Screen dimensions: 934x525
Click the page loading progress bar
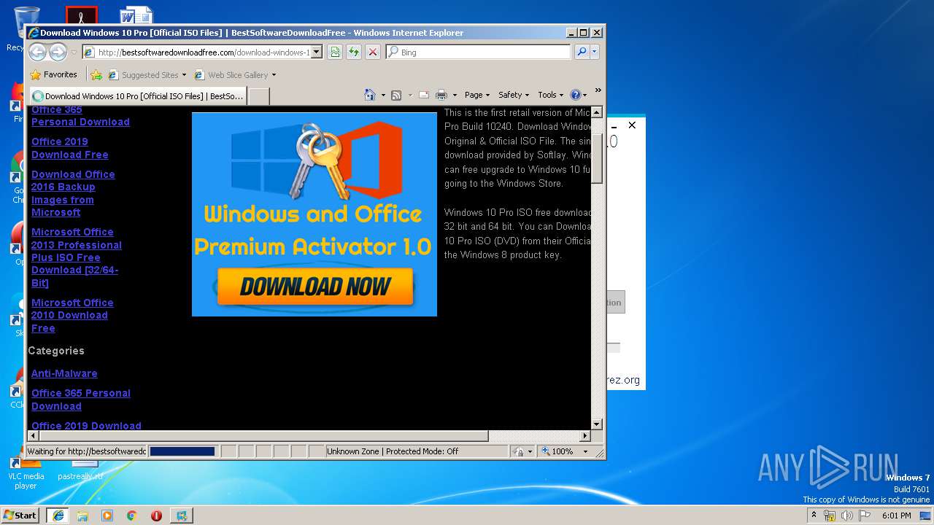pos(182,451)
